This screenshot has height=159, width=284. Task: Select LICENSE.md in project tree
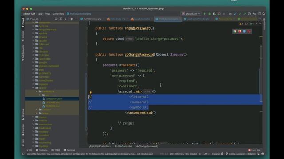52,102
